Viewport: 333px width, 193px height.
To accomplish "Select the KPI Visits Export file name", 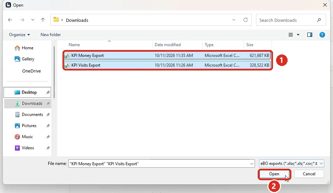I will click(x=86, y=65).
